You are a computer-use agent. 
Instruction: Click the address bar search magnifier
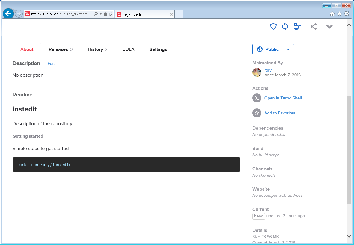(x=96, y=14)
